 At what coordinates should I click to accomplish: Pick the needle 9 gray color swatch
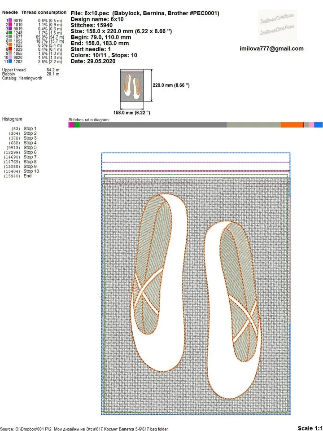[x=10, y=53]
